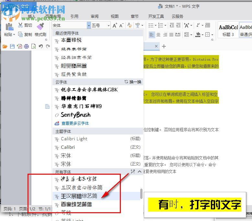The width and height of the screenshot is (252, 221).
Task: Click the font list scrollbar thumb
Action: point(141,194)
